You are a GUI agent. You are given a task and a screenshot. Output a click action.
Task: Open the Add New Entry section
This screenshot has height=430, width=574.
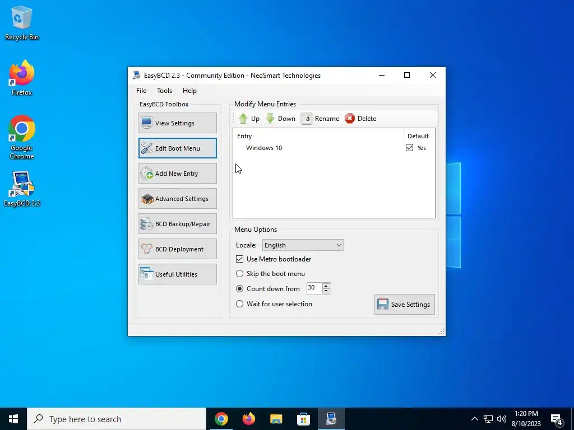(x=178, y=174)
